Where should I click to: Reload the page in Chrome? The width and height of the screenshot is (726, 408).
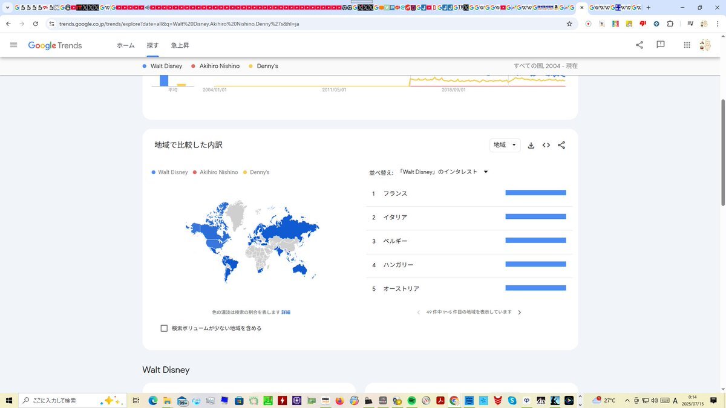[36, 24]
